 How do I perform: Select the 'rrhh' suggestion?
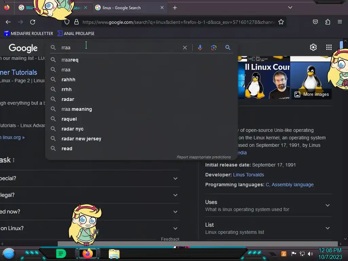[141, 89]
